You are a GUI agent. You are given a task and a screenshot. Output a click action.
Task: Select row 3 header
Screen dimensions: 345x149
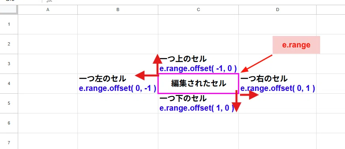9,64
